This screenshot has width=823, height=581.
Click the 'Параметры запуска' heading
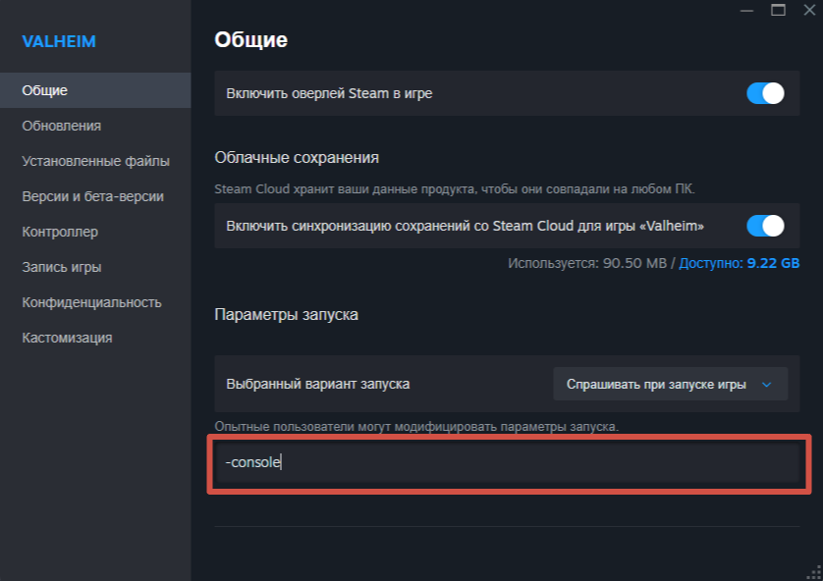(x=286, y=315)
